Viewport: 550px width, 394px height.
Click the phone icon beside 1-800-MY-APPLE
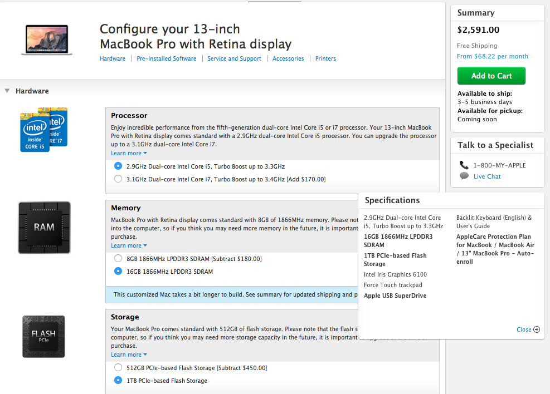pyautogui.click(x=464, y=165)
